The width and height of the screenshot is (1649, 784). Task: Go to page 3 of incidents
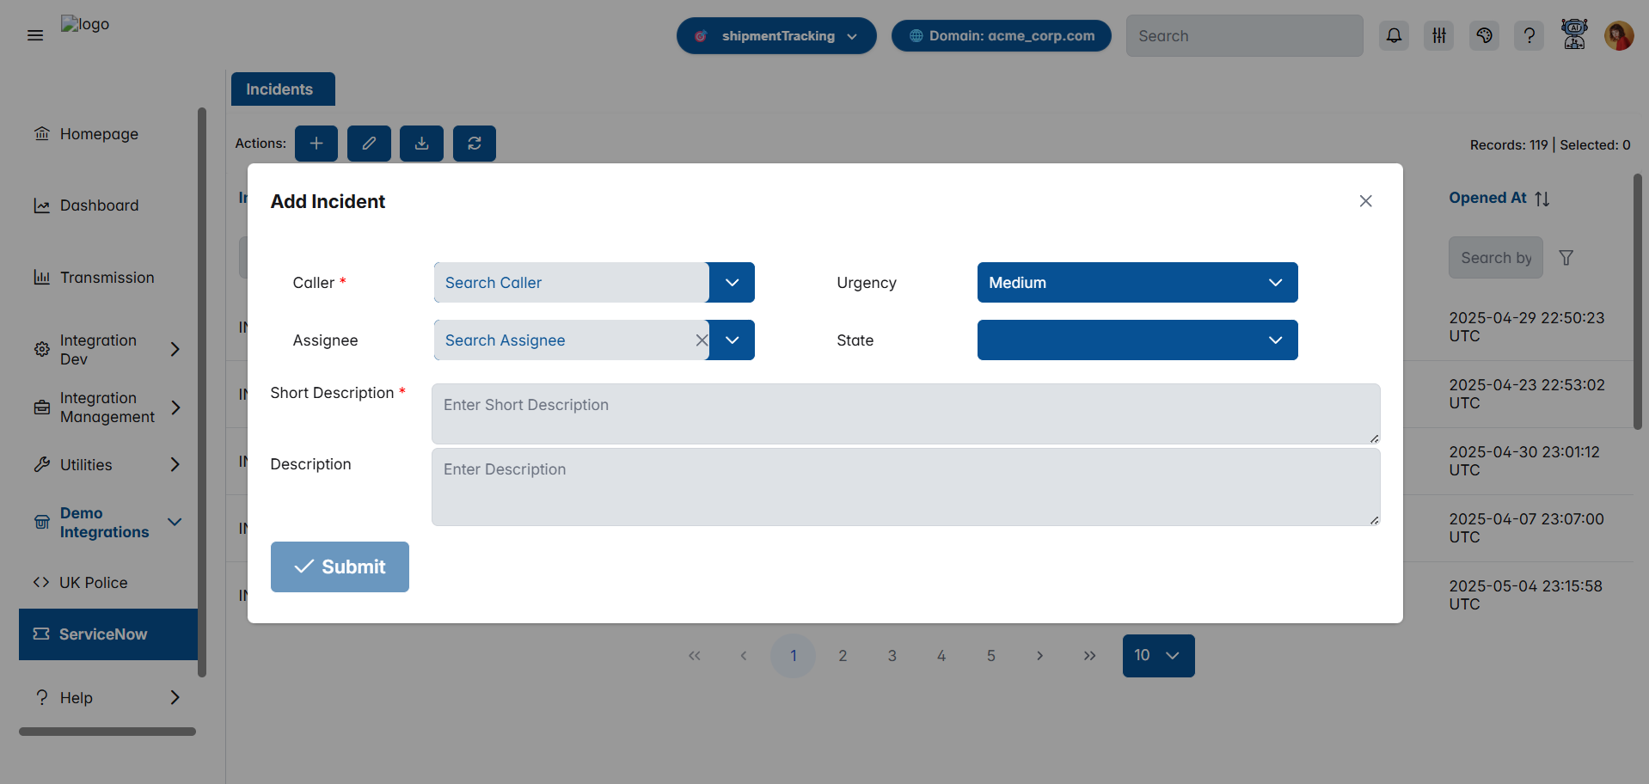pyautogui.click(x=892, y=655)
